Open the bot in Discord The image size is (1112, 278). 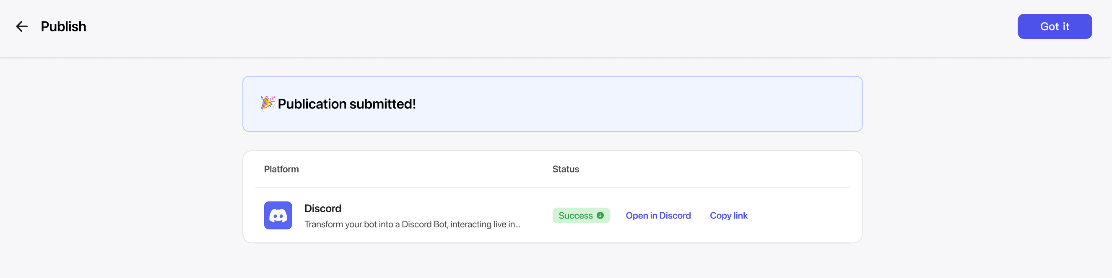click(x=658, y=216)
